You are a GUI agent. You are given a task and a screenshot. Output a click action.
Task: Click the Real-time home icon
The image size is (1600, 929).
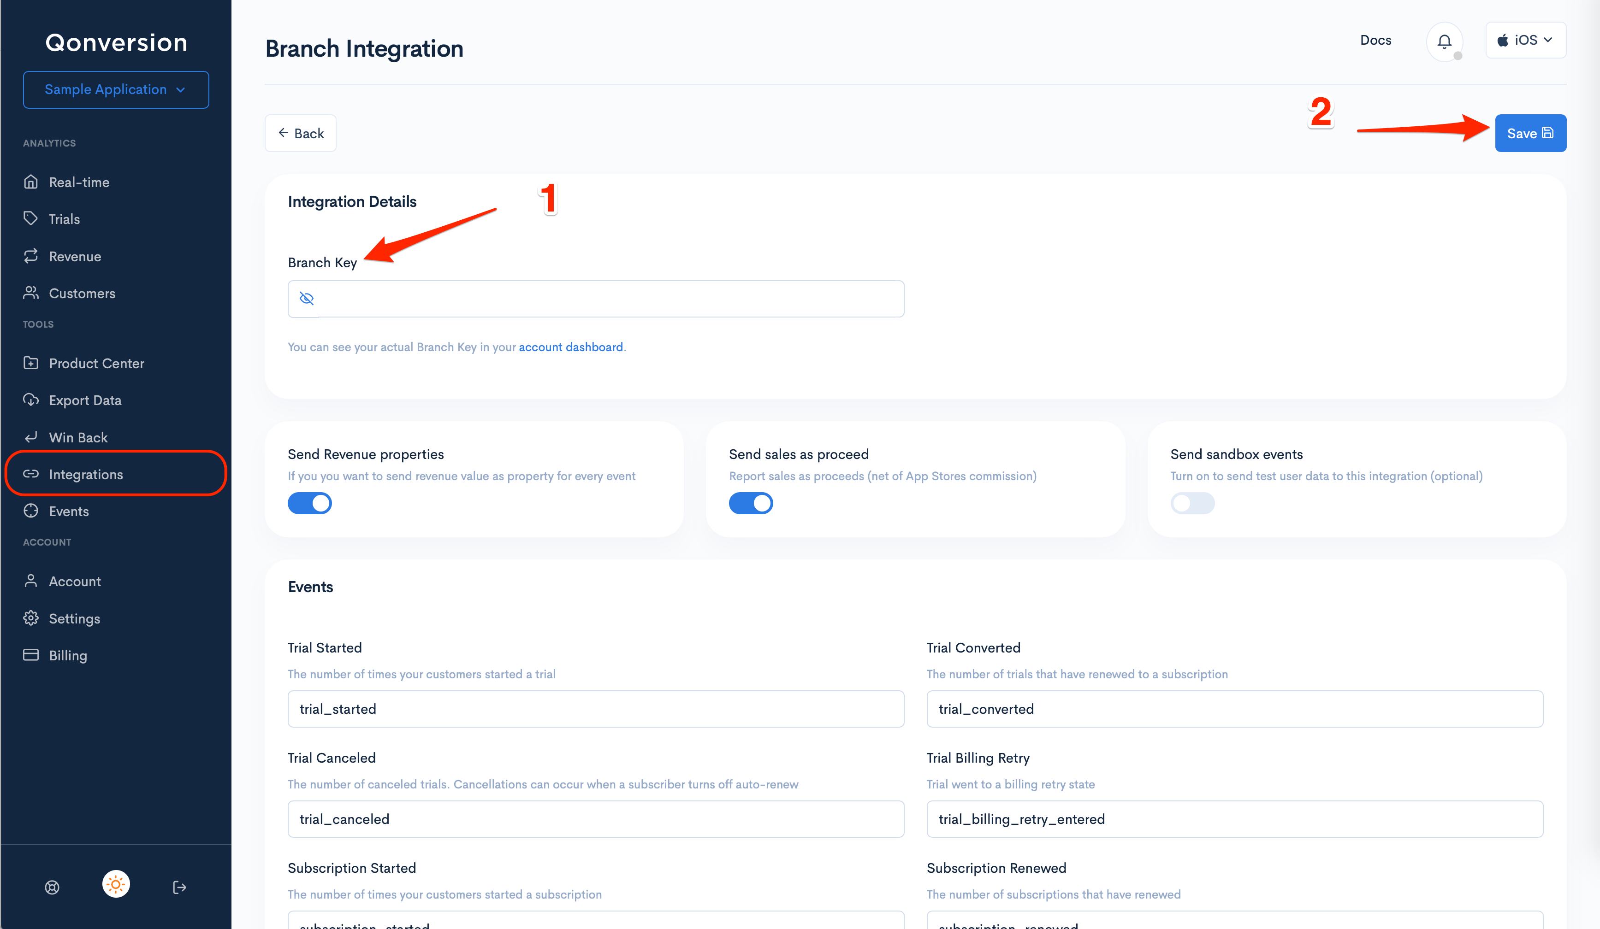tap(30, 182)
